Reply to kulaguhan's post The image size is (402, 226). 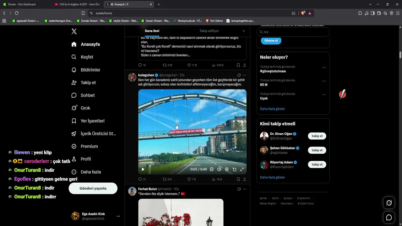(142, 179)
